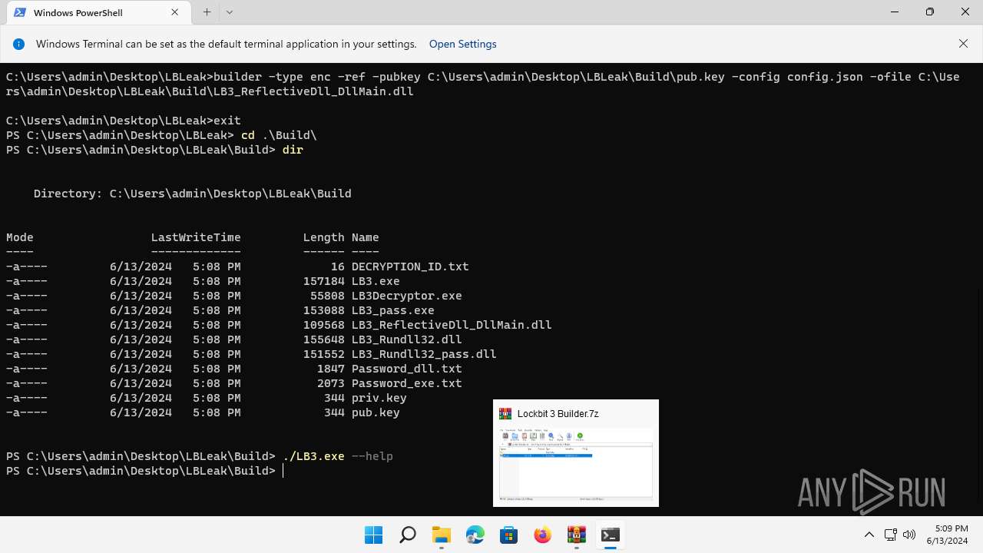Expand the new tab profile dropdown
983x553 pixels.
click(229, 12)
